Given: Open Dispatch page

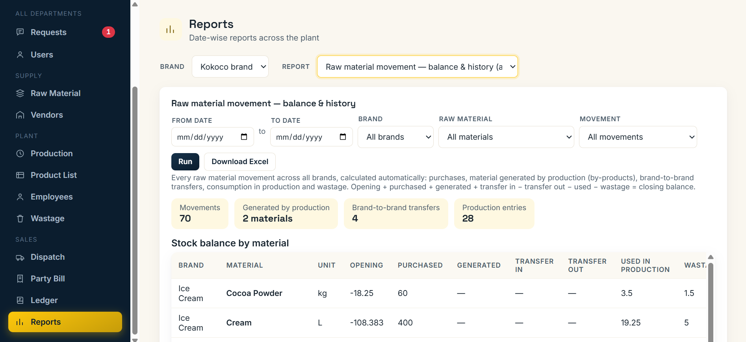Looking at the screenshot, I should (x=65, y=257).
